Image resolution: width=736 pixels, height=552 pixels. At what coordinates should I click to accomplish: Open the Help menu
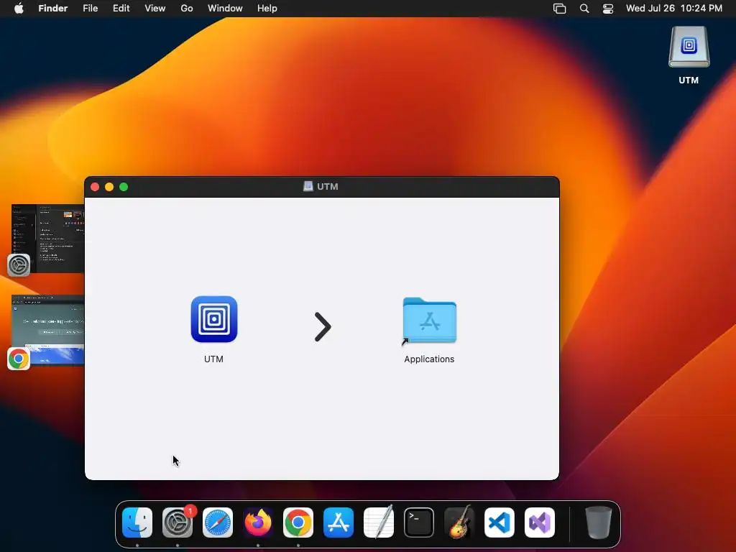point(267,9)
